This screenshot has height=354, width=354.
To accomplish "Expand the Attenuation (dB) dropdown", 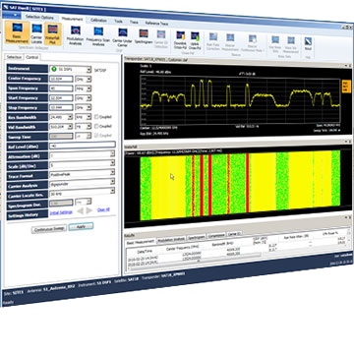I will click(112, 154).
